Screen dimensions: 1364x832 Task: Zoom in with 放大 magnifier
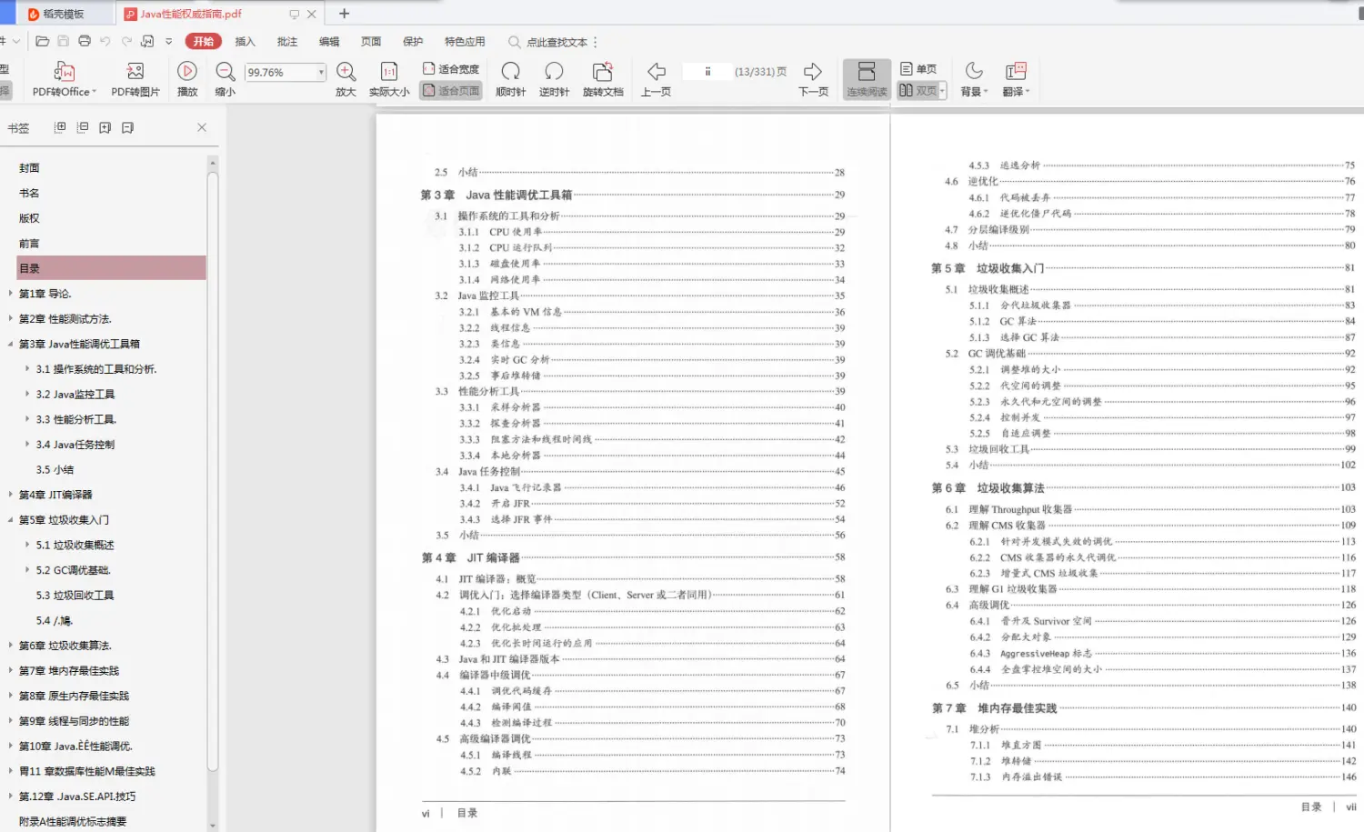[346, 79]
